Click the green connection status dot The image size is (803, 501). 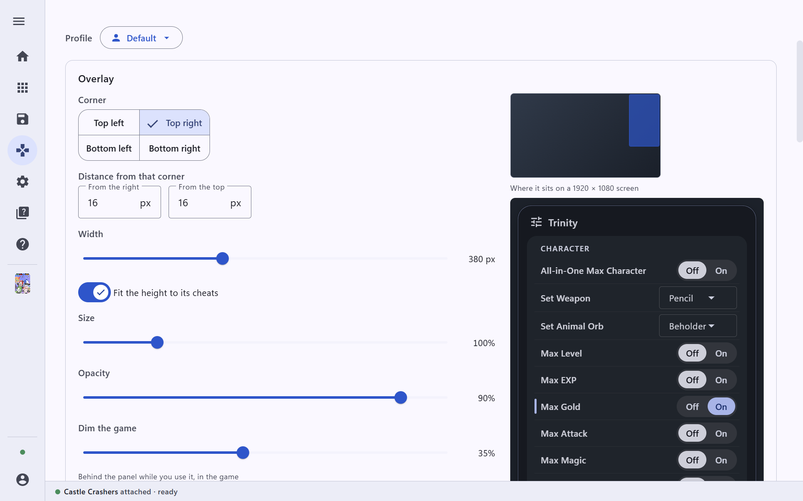23,452
